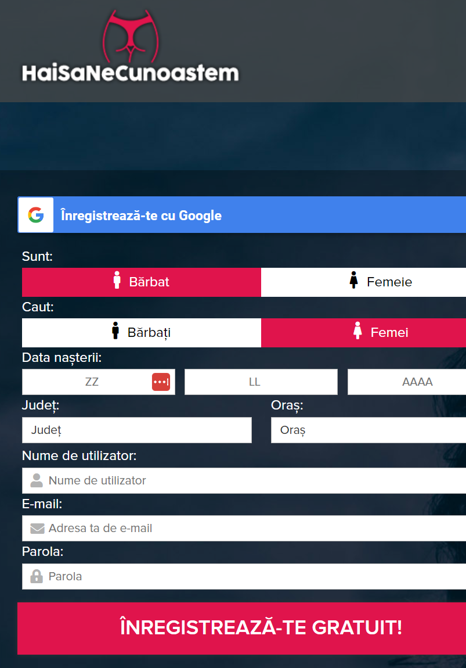The image size is (466, 668).
Task: Click the padlock icon in Parola field
Action: [x=37, y=576]
